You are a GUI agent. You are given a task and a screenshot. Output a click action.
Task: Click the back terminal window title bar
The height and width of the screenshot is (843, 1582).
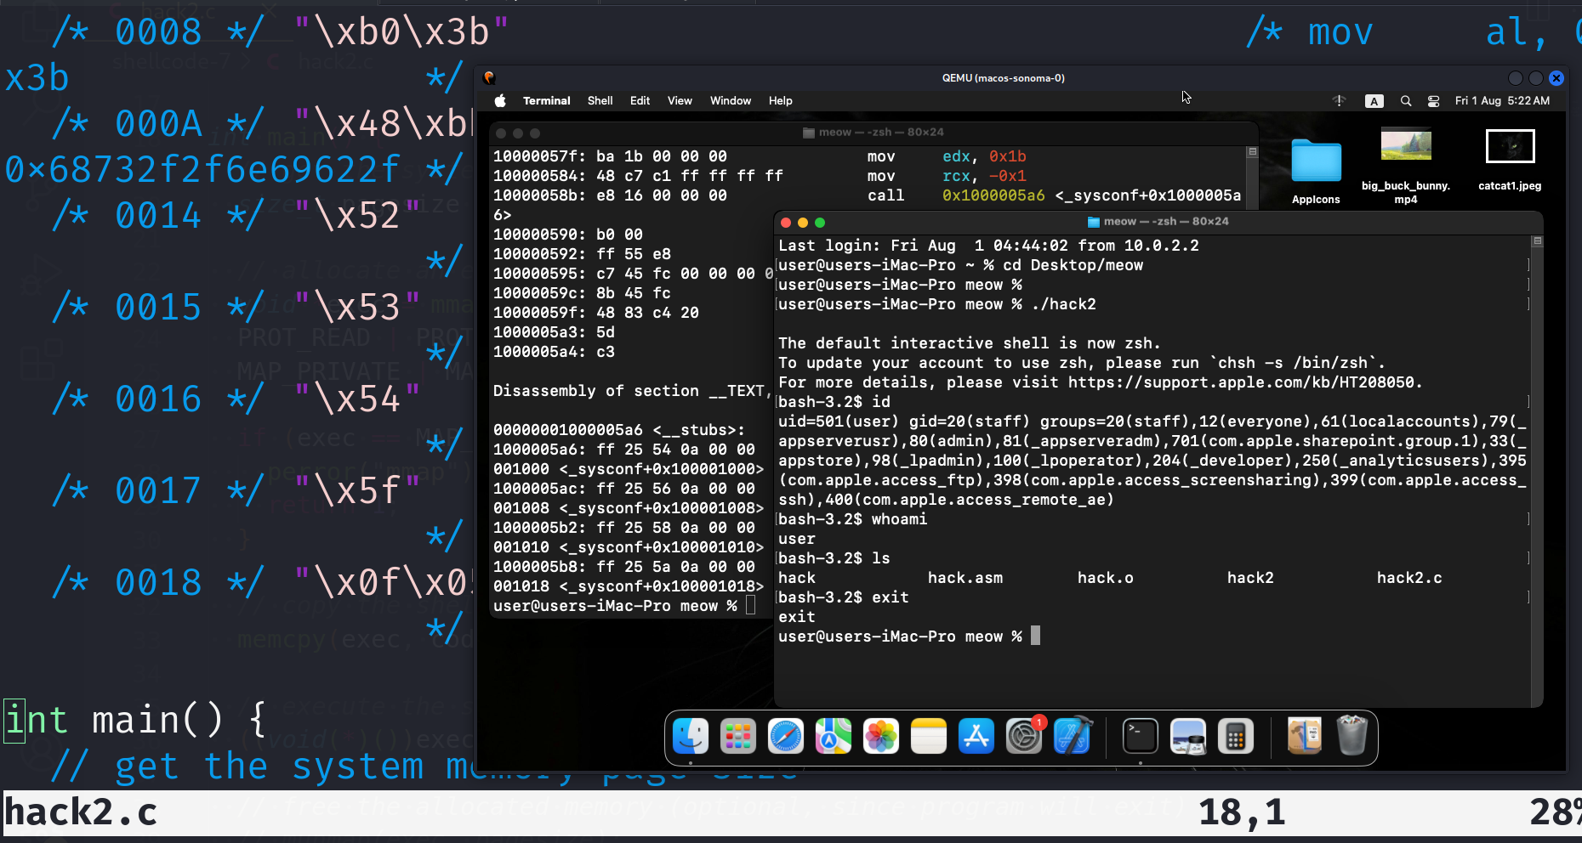[873, 133]
